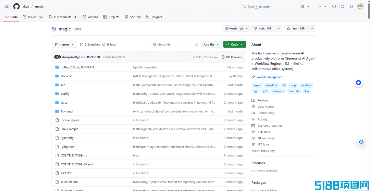This screenshot has height=191, width=370.
Task: Open the Create new plus dropdown
Action: point(322,7)
